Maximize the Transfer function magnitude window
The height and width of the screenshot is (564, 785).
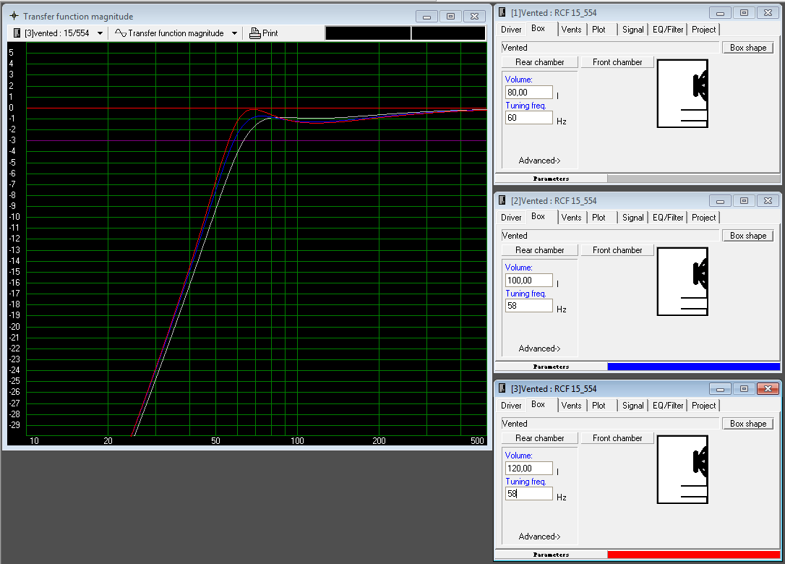(450, 17)
